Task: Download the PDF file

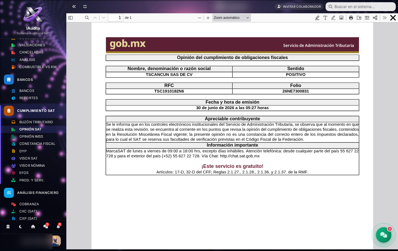Action: point(359,18)
